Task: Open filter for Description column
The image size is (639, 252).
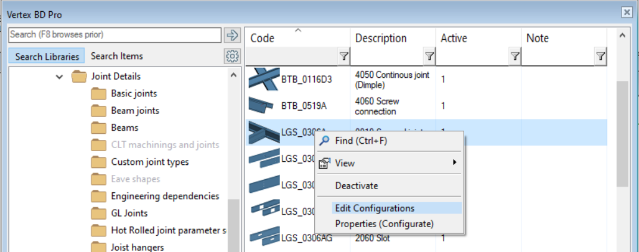Action: [x=429, y=57]
